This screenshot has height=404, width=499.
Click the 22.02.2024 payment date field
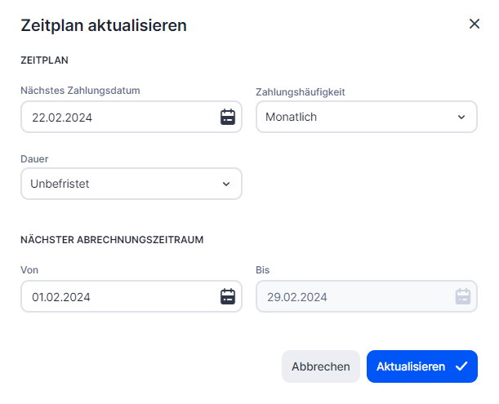(114, 117)
